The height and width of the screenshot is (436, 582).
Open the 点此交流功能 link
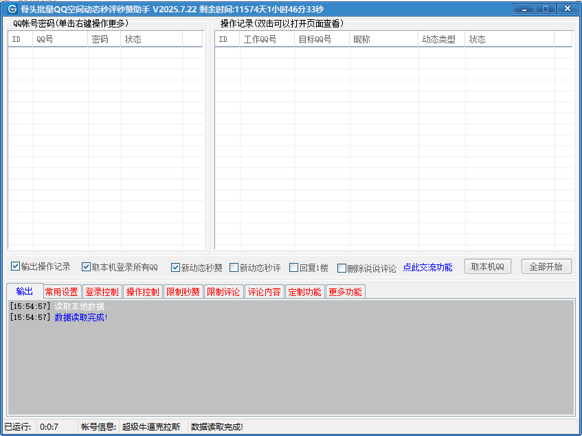click(x=427, y=267)
